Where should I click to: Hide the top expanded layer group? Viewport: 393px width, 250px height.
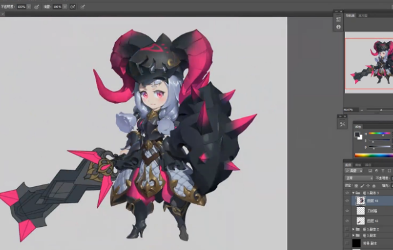coord(347,193)
